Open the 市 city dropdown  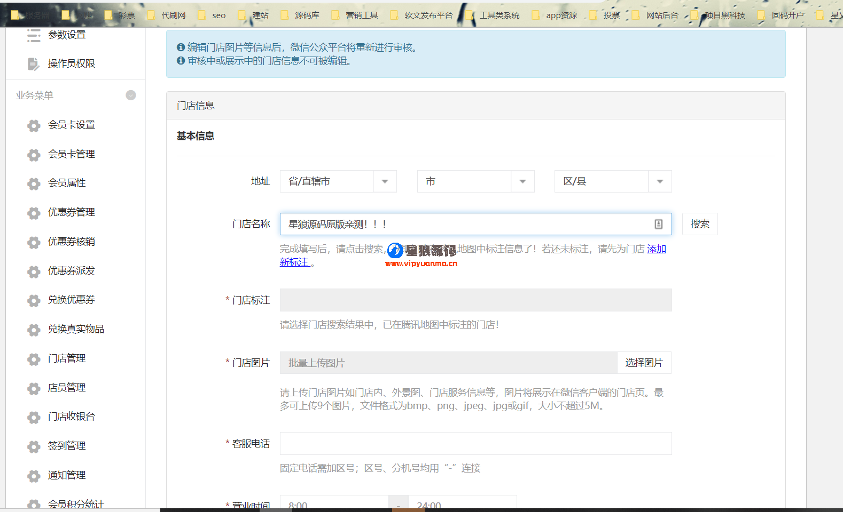(x=475, y=181)
